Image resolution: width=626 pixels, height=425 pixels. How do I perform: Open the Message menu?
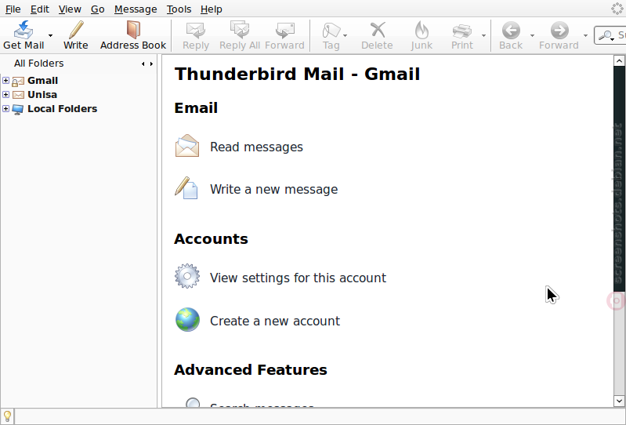[136, 9]
